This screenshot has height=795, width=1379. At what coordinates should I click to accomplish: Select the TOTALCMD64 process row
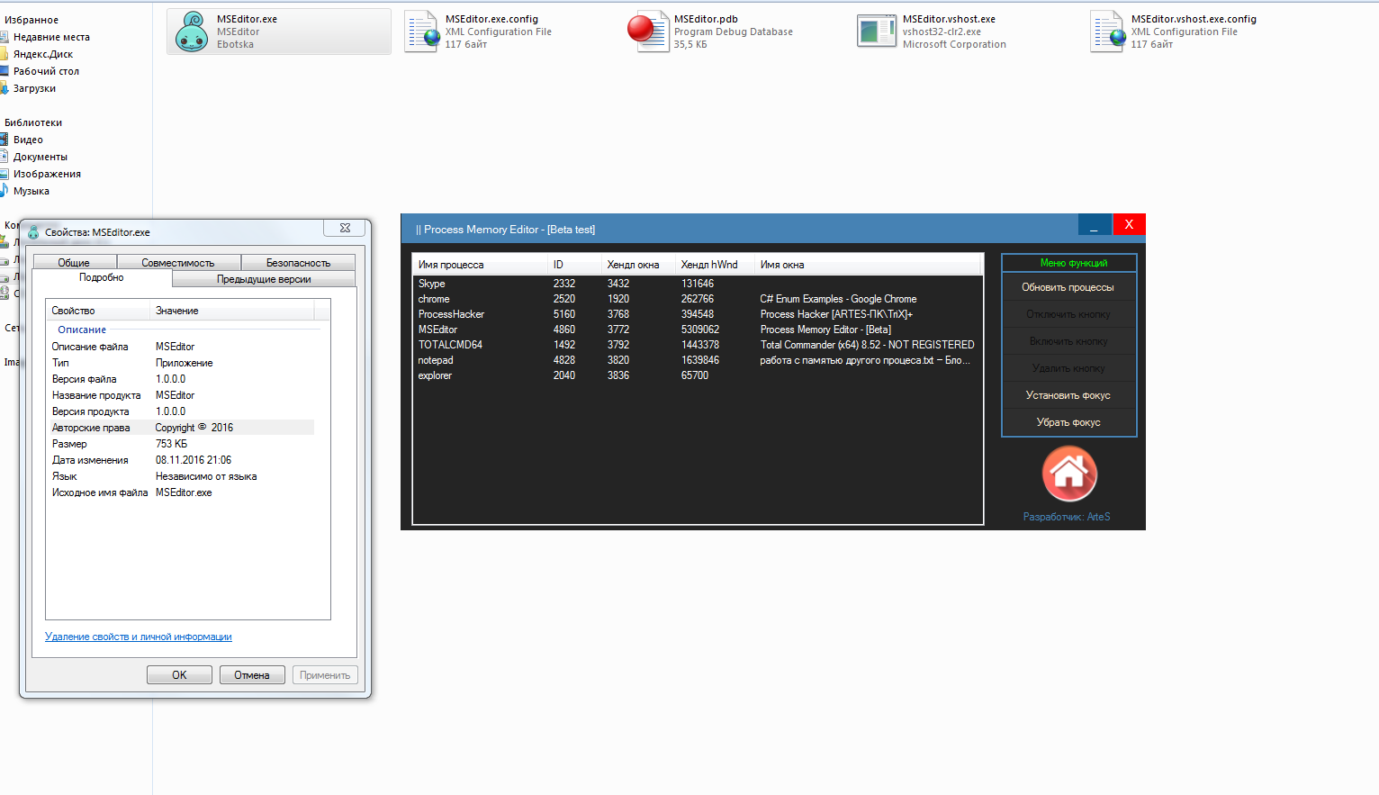(x=697, y=345)
